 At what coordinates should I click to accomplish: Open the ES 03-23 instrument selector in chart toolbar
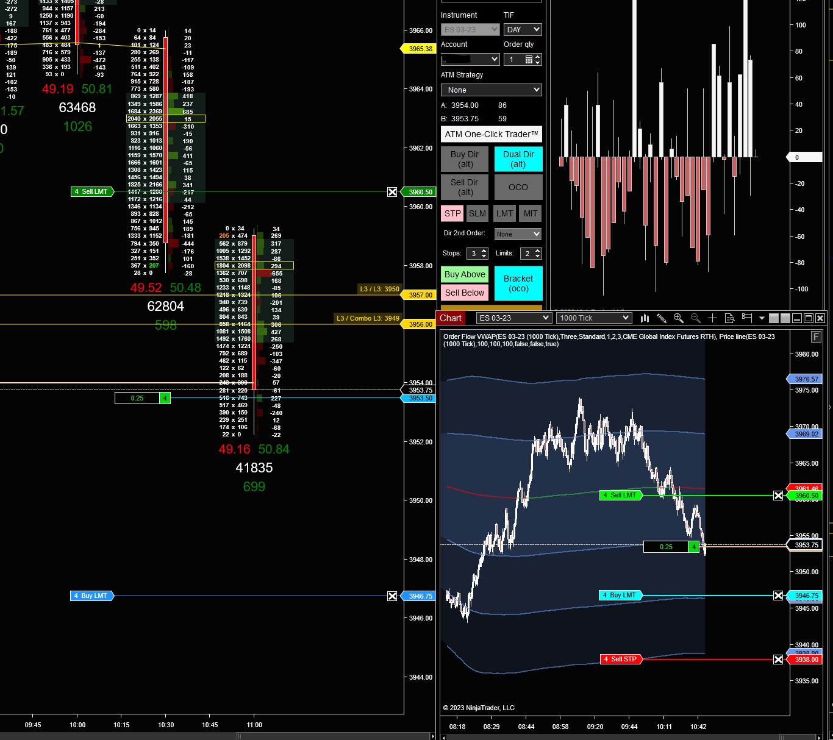click(514, 318)
